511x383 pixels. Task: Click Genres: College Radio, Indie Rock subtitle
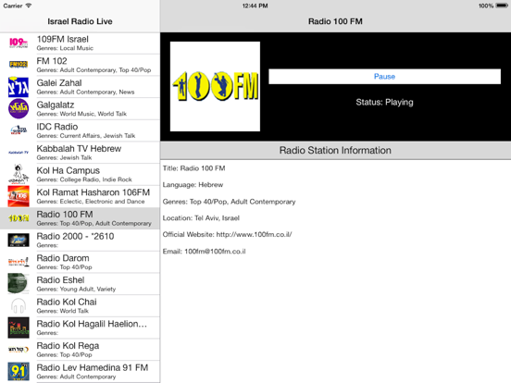(x=84, y=179)
